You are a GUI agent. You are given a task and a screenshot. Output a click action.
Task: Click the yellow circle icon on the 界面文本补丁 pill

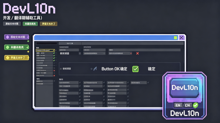[8, 58]
